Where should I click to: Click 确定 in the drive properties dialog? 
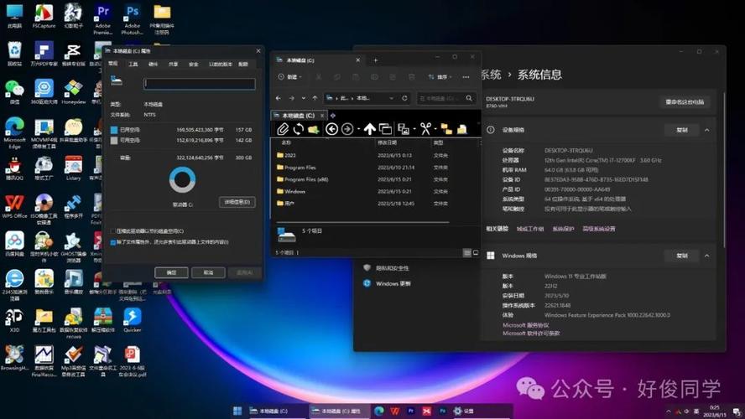point(171,273)
